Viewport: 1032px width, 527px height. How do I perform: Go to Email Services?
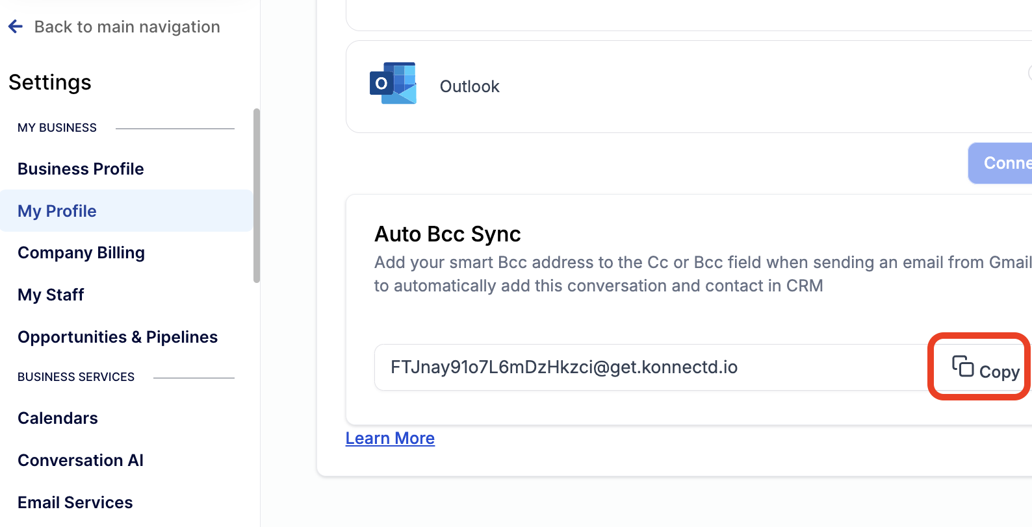[75, 502]
